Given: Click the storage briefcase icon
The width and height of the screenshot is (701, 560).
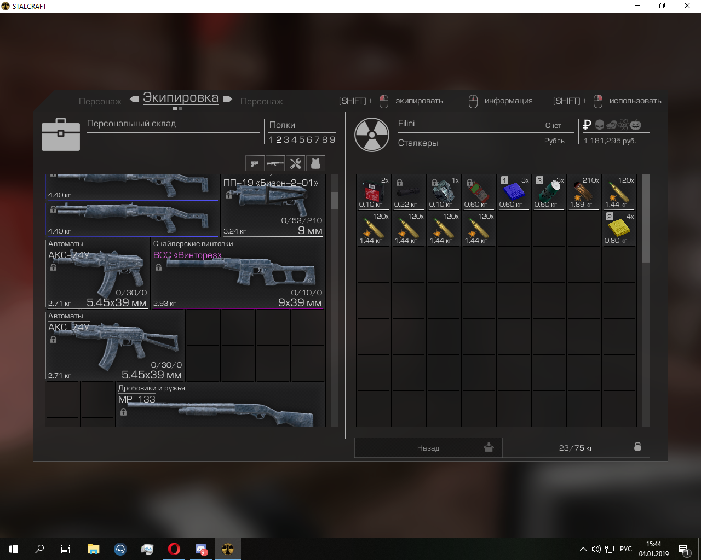Looking at the screenshot, I should pos(61,134).
